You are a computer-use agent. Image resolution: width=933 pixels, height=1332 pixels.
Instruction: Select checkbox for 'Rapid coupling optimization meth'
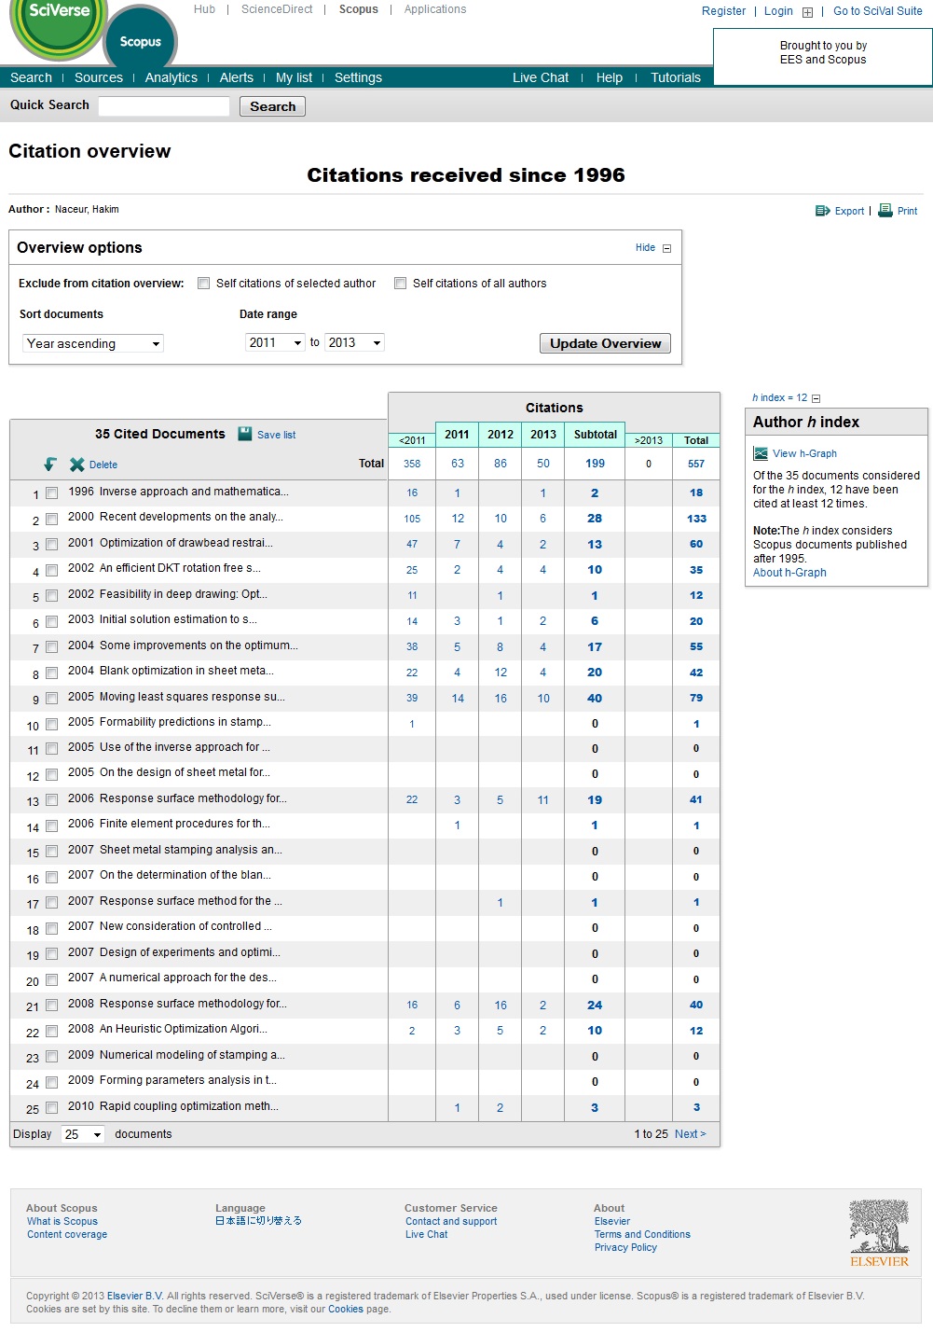click(52, 1108)
